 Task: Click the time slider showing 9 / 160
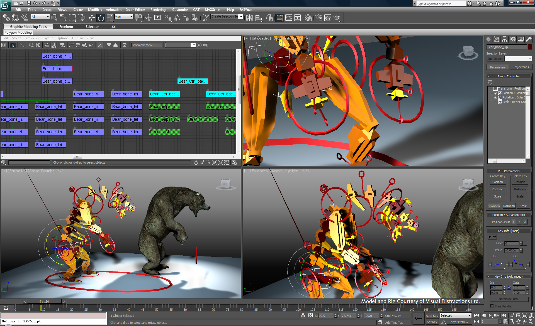click(44, 302)
